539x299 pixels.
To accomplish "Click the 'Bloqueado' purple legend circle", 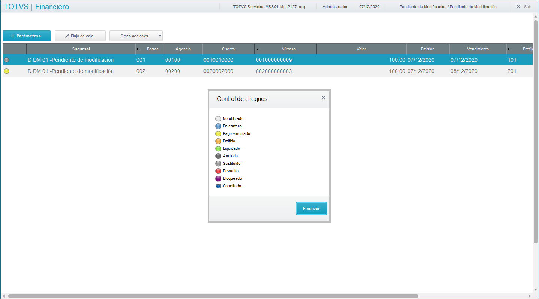I will click(218, 178).
